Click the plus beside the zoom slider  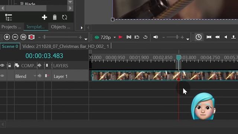coord(80,37)
